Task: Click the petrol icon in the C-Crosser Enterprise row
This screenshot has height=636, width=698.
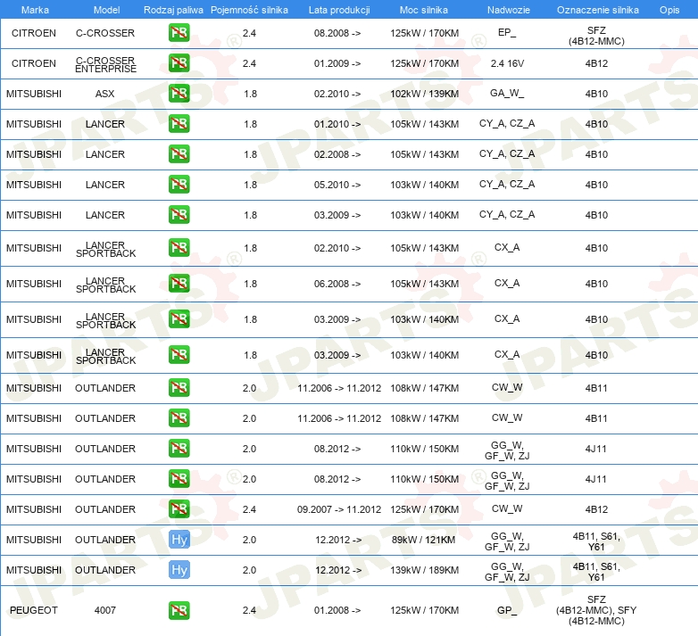Action: coord(179,63)
